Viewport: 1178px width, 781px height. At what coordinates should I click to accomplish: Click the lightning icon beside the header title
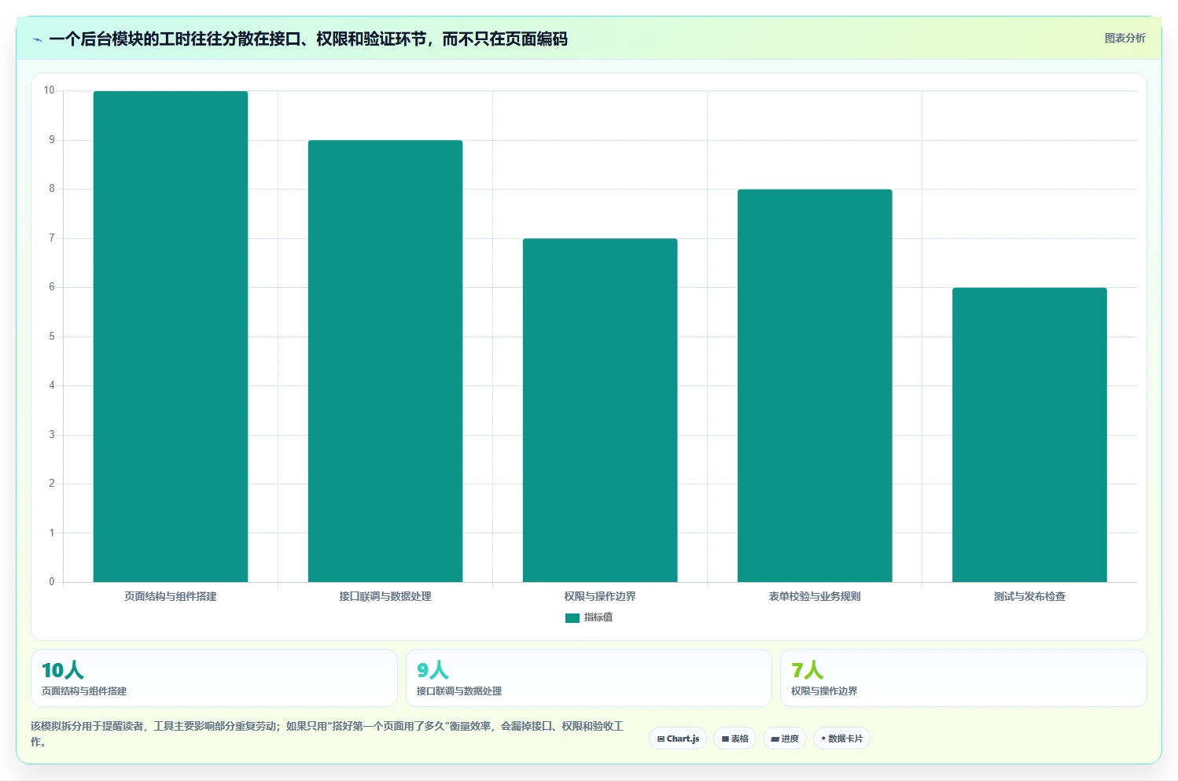point(37,39)
